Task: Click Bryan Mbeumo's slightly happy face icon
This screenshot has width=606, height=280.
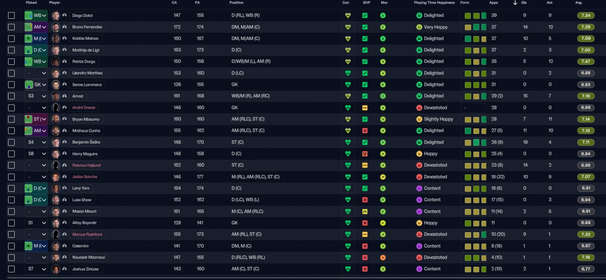Action: pos(419,119)
